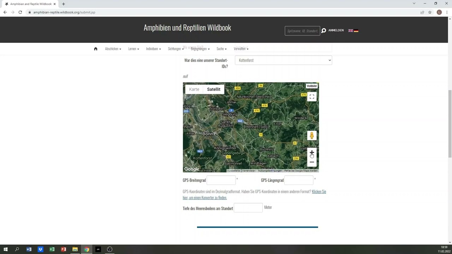The width and height of the screenshot is (452, 254).
Task: Expand the Lernen menu
Action: [133, 49]
